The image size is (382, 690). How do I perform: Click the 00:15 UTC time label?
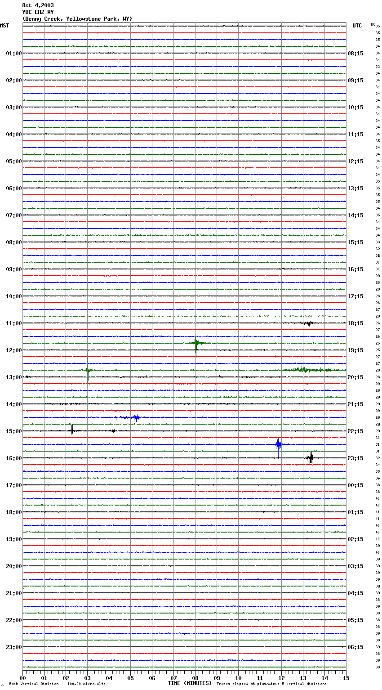355,485
